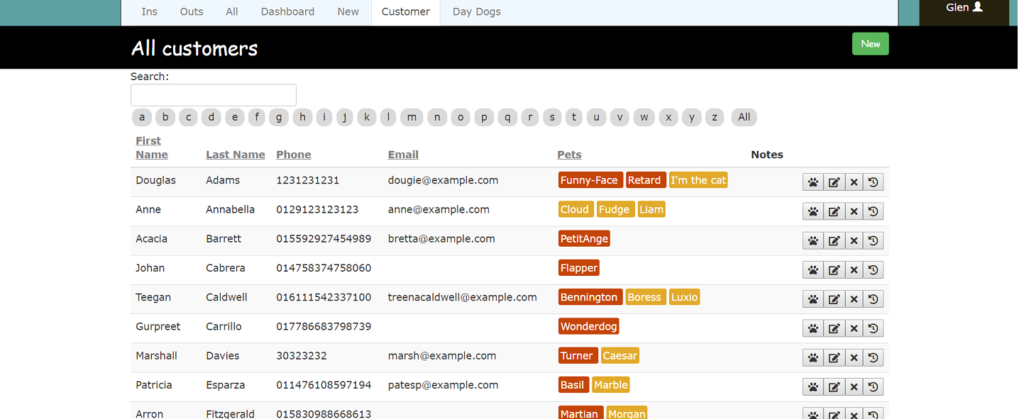
Task: Delete customer Douglas Adams with X icon
Action: (854, 182)
